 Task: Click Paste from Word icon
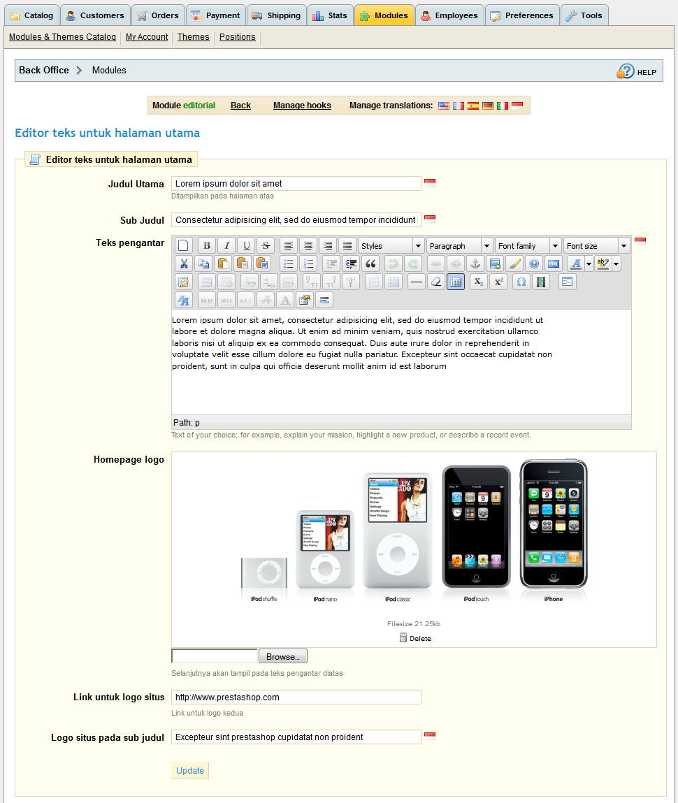click(262, 263)
